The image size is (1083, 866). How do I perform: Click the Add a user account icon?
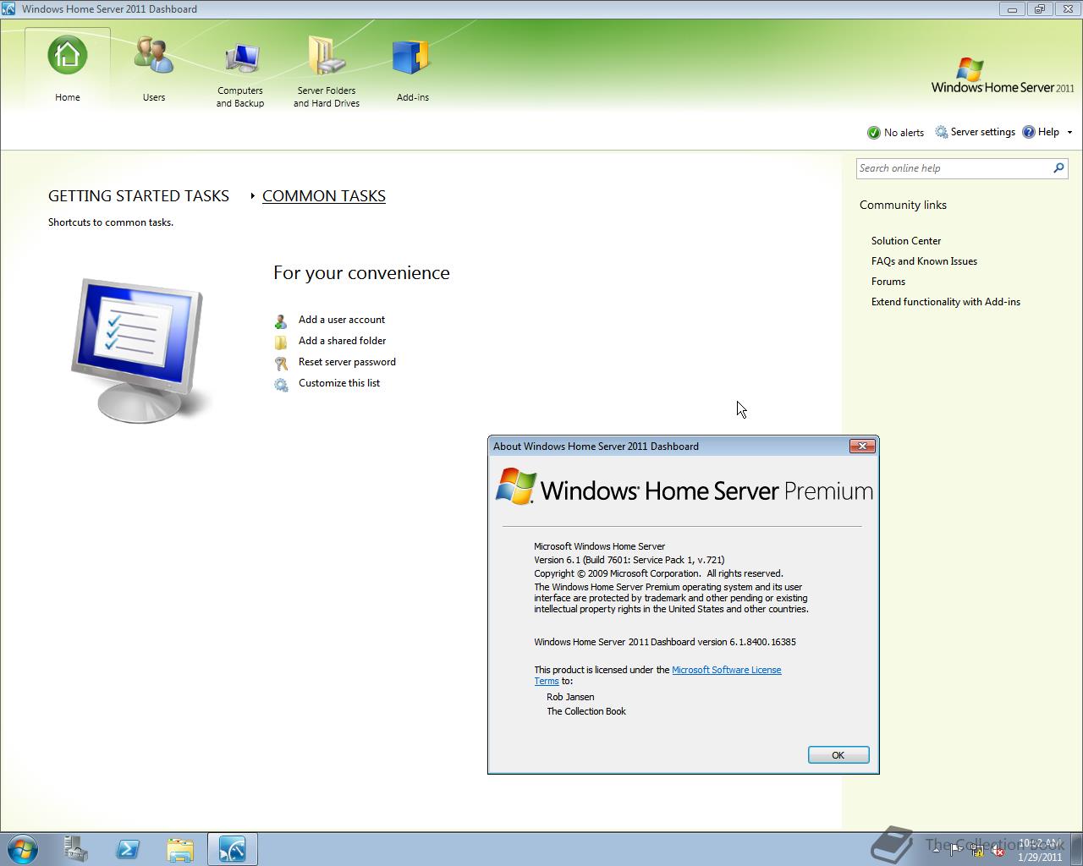click(281, 321)
